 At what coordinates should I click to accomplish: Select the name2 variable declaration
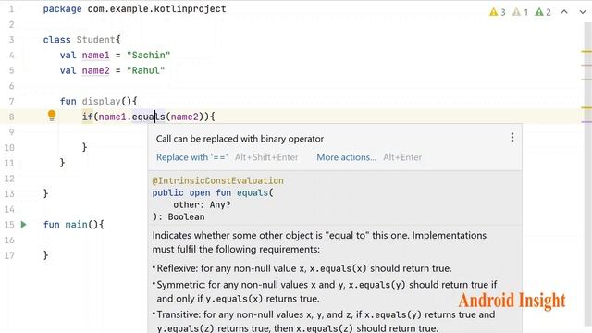(x=95, y=70)
